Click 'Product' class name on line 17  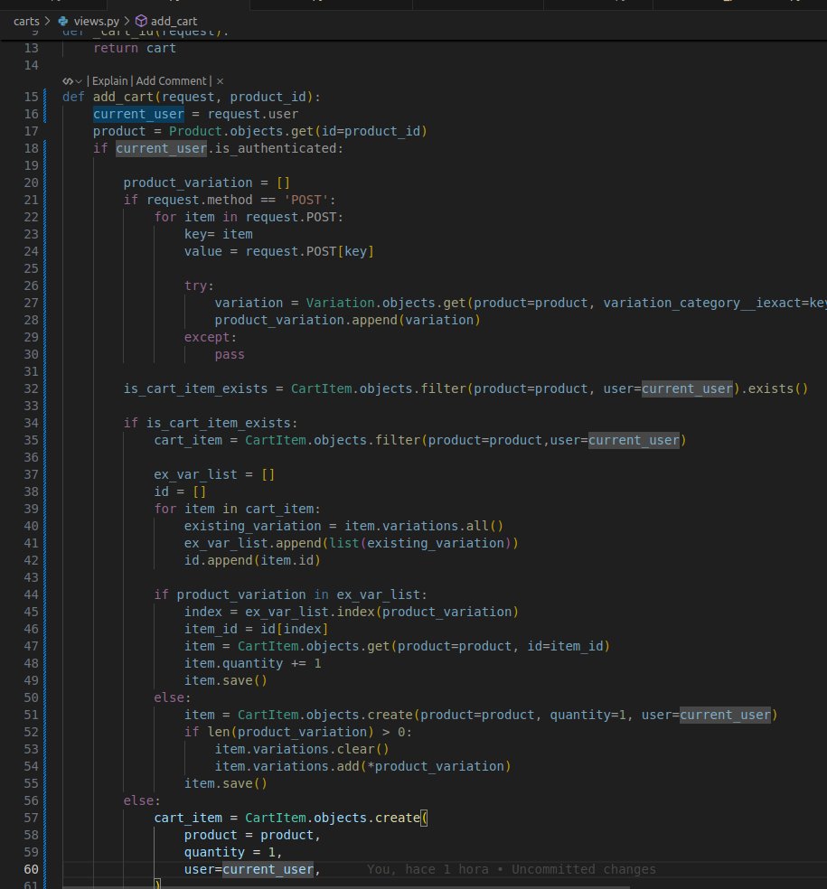[195, 132]
